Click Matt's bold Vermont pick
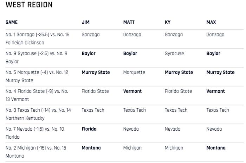The height and width of the screenshot is (163, 246). pos(132,91)
